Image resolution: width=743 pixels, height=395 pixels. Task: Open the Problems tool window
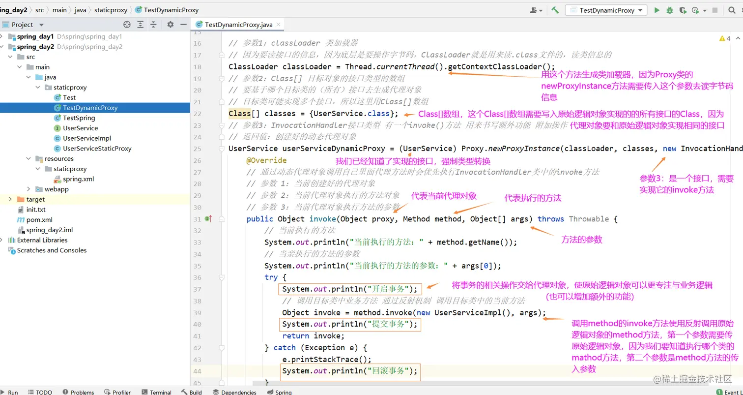78,392
